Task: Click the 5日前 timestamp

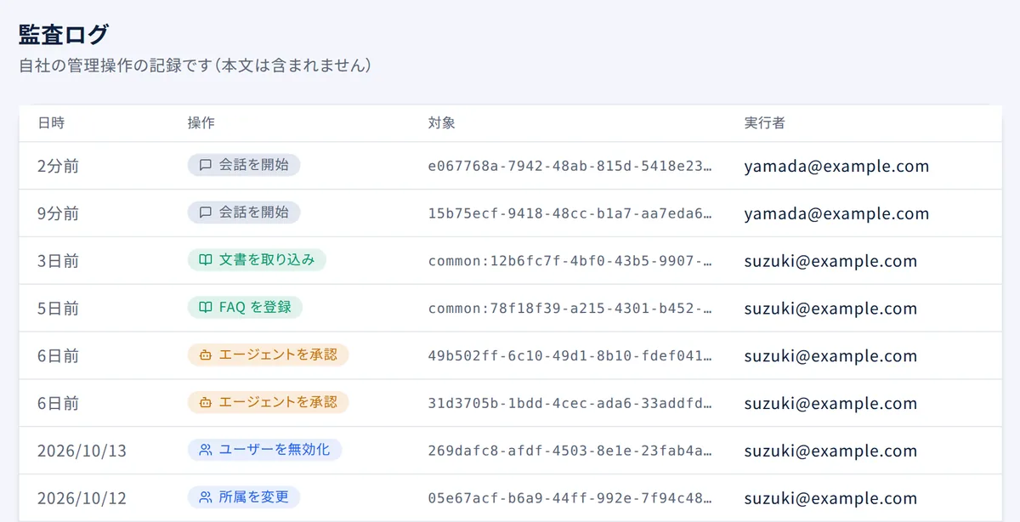Action: tap(59, 309)
